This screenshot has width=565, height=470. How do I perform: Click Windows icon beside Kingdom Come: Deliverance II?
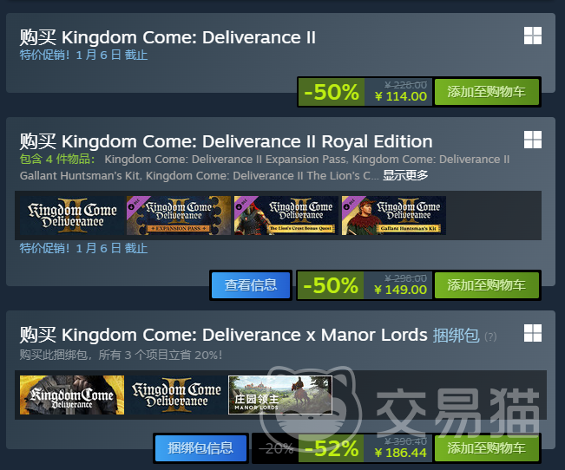click(533, 36)
